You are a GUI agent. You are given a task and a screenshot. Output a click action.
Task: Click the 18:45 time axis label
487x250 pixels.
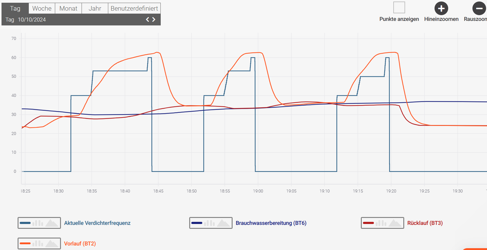click(x=158, y=191)
